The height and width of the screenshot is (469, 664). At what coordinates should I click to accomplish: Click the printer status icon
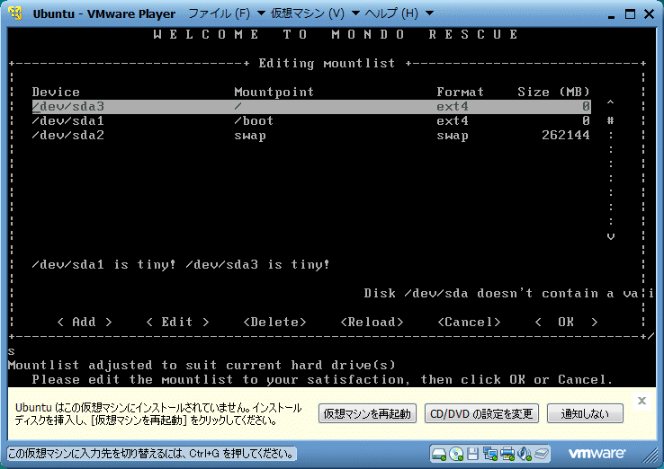(507, 453)
